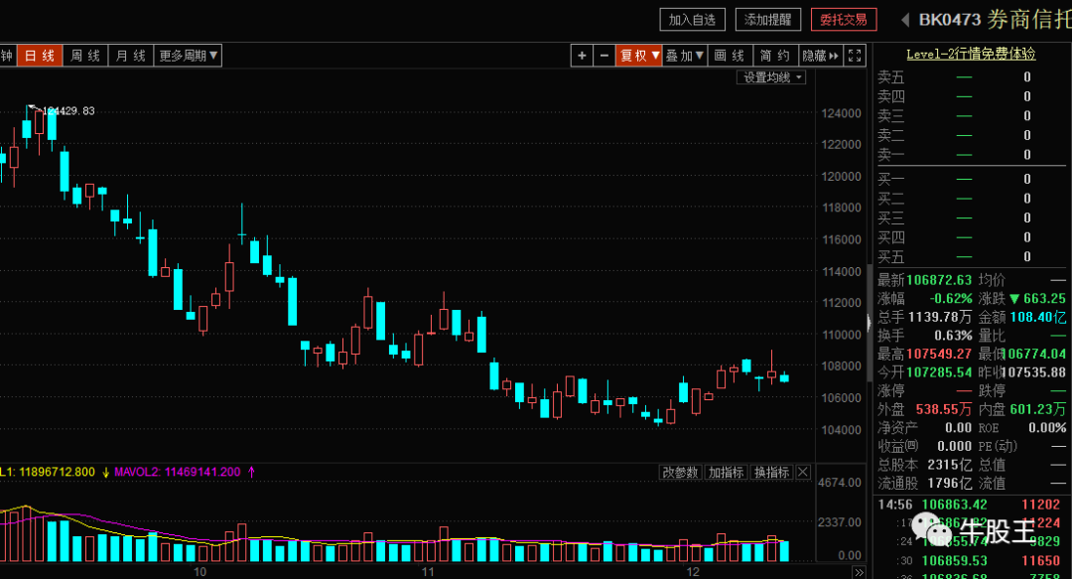Viewport: 1072px width, 579px height.
Task: Collapse the right quote panel handle
Action: pyautogui.click(x=870, y=322)
